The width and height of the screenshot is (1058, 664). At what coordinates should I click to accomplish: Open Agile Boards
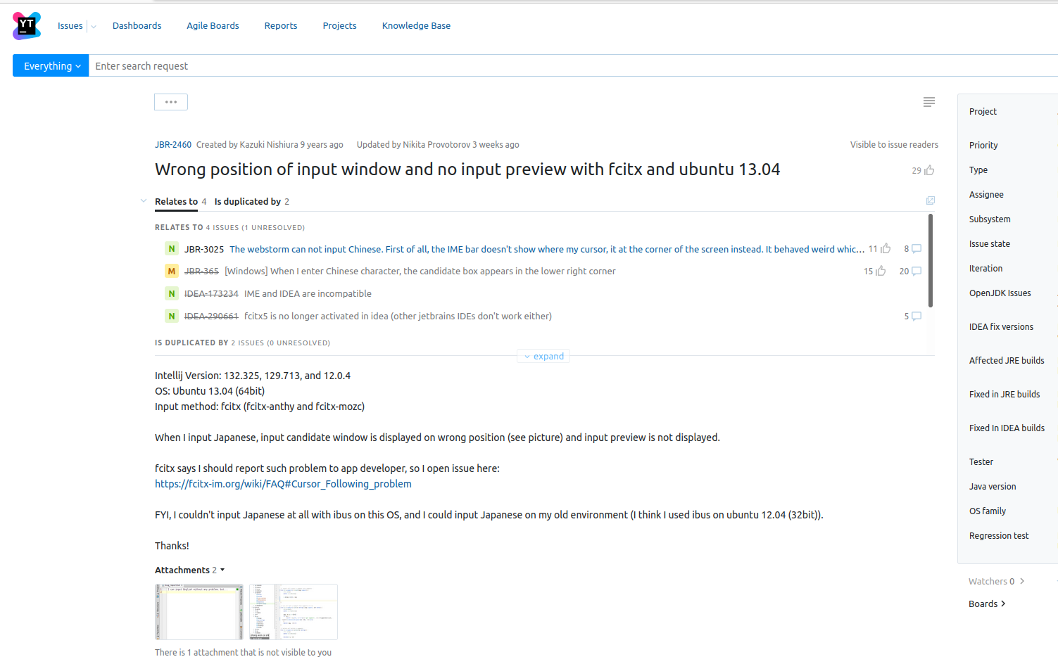click(x=213, y=25)
